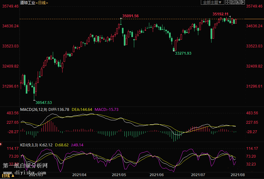Click the export/exit arrow icon in top toolbar
The height and width of the screenshot is (179, 264).
pyautogui.click(x=243, y=2)
